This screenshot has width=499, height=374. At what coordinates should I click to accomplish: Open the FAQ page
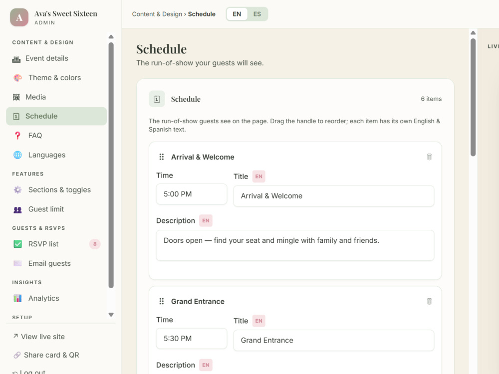tap(56, 136)
